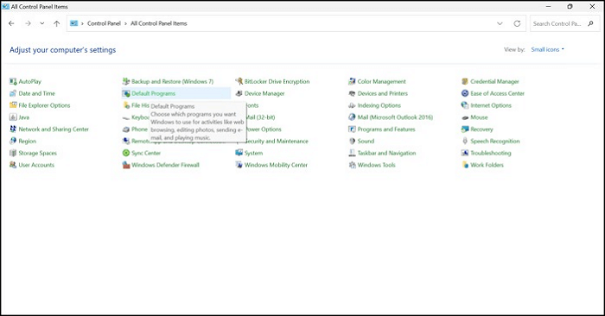This screenshot has width=605, height=316.
Task: Click the Work Folders icon
Action: [x=465, y=165]
